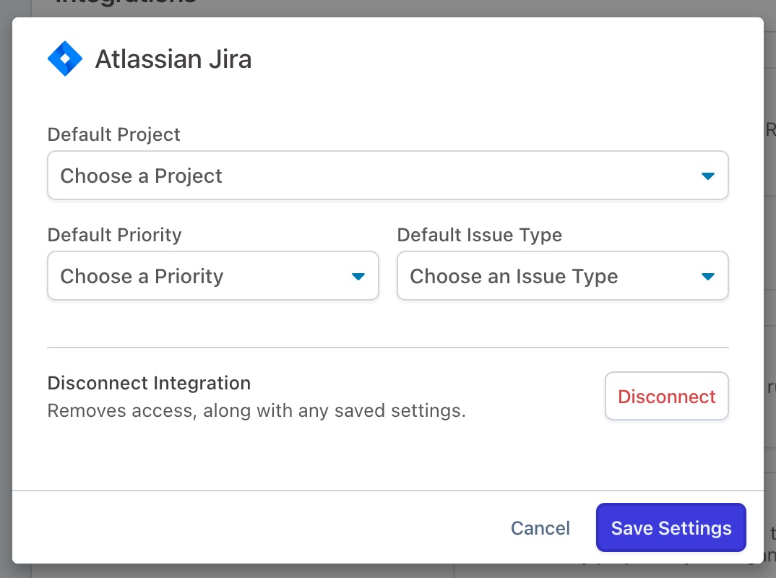Viewport: 776px width, 578px height.
Task: Click the Save Settings button
Action: coord(671,528)
